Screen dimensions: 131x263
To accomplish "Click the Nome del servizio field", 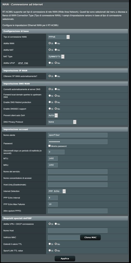I will [78, 172].
